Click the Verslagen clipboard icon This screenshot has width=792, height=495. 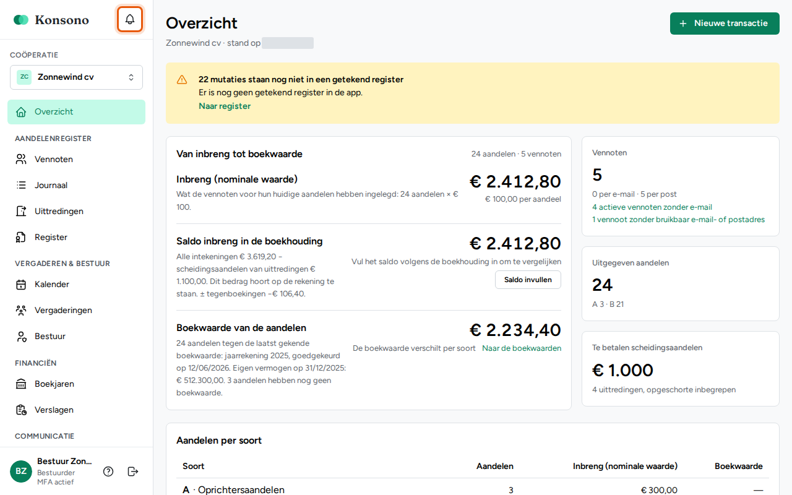(x=21, y=410)
